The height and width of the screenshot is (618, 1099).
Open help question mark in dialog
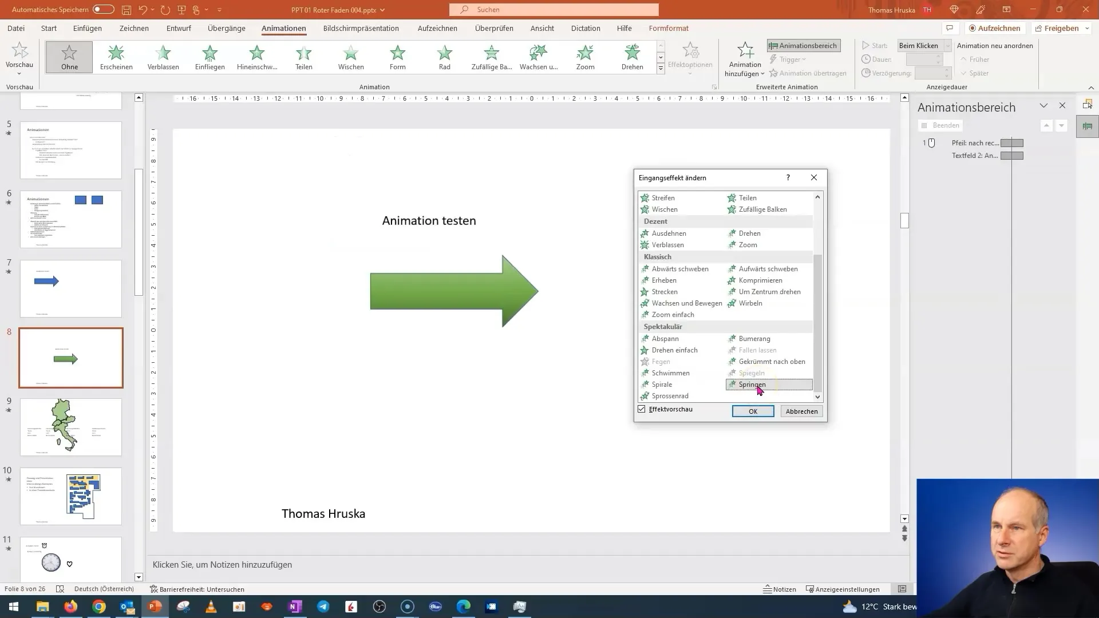tap(788, 177)
